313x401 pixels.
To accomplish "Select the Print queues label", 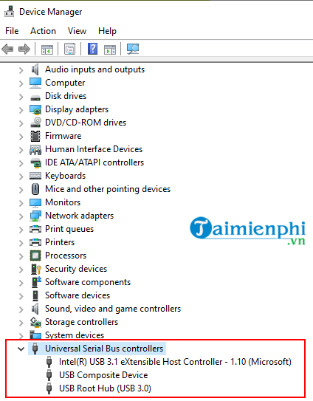I will click(69, 229).
